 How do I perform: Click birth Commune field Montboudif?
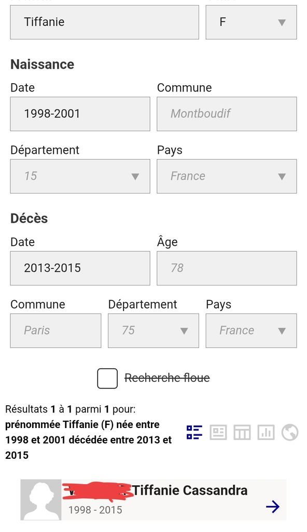(x=227, y=114)
